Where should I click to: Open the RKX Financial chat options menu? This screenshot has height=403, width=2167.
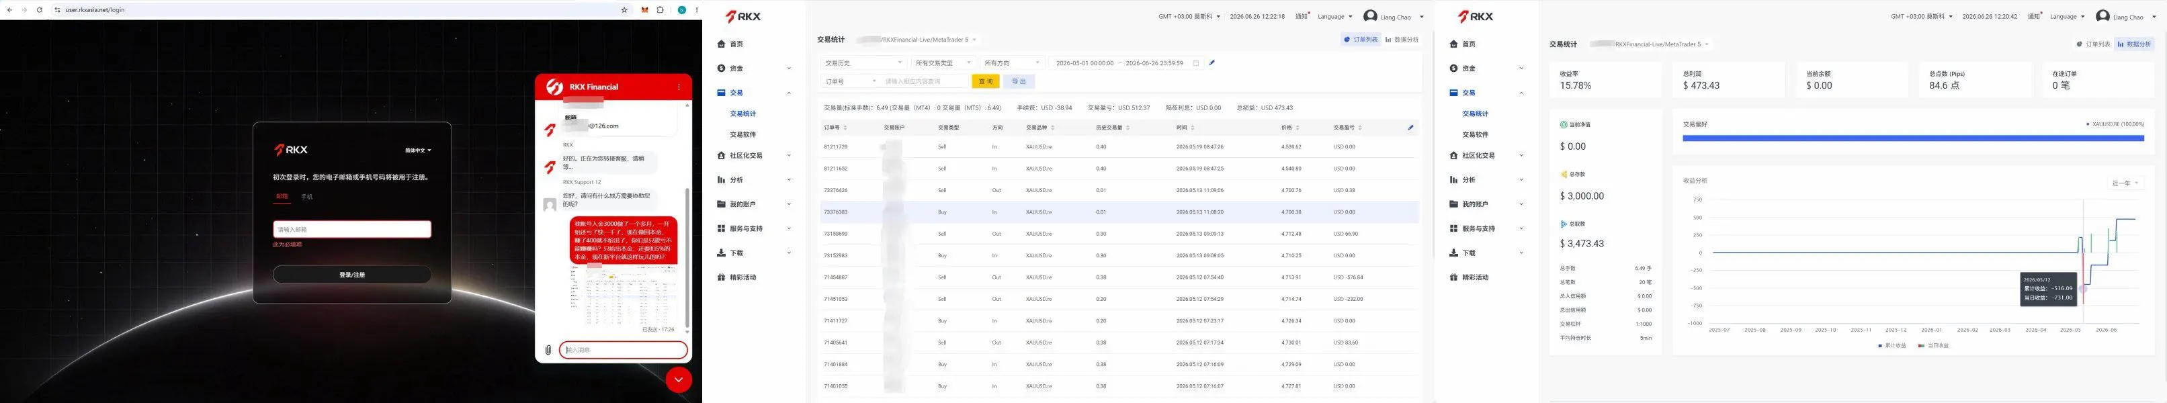click(x=679, y=87)
